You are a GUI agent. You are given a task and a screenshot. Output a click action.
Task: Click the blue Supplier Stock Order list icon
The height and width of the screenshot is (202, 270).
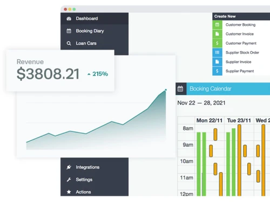(217, 52)
